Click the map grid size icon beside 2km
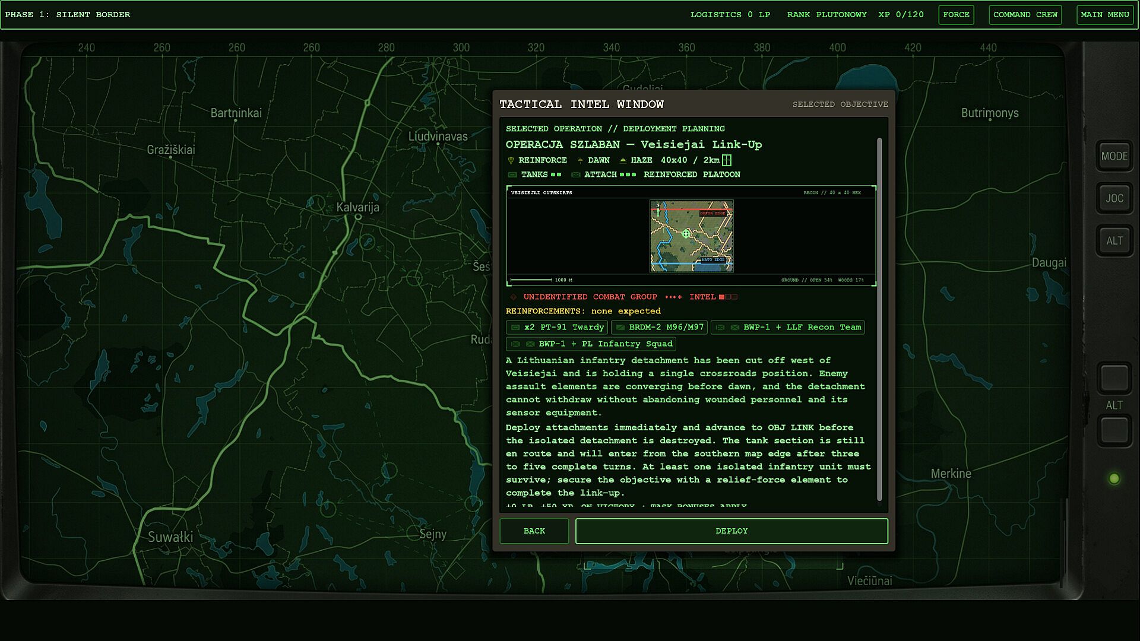1140x641 pixels. coord(727,160)
